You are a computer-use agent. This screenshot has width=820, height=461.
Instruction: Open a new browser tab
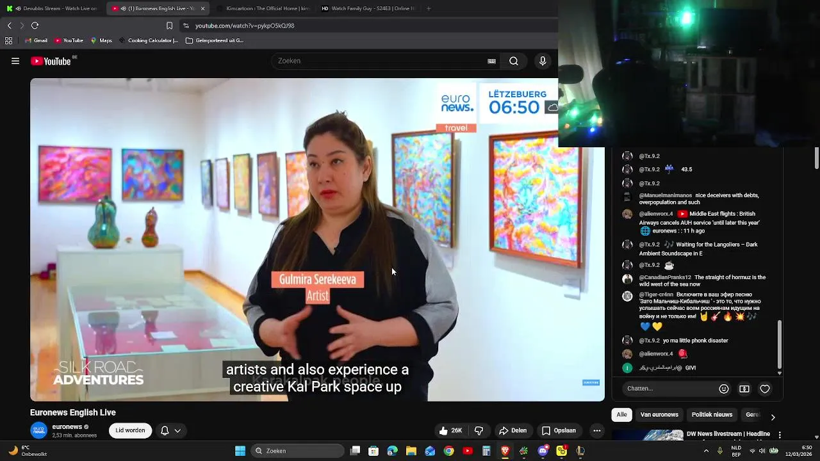[x=429, y=8]
